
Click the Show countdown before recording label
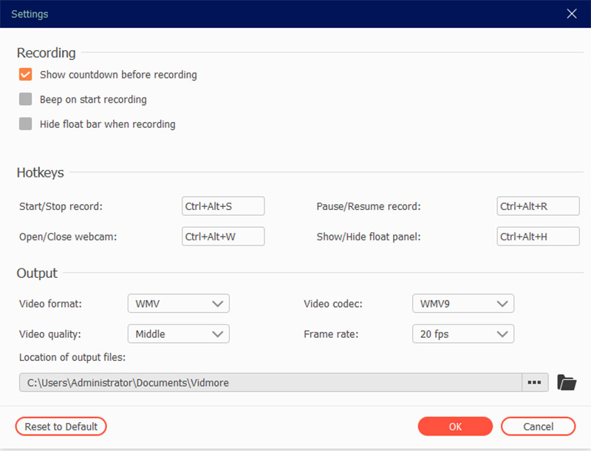(x=118, y=75)
